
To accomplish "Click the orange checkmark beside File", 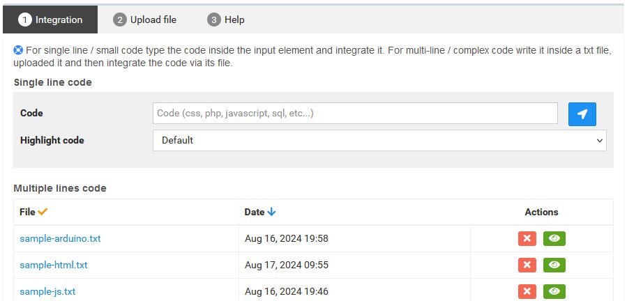I will 43,212.
